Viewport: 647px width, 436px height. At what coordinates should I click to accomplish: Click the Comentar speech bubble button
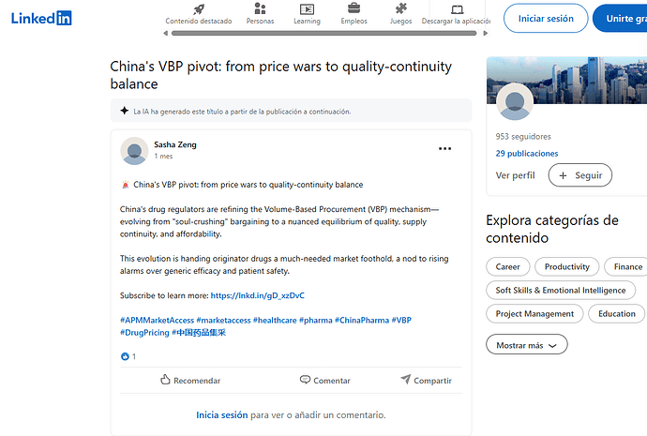tap(325, 380)
